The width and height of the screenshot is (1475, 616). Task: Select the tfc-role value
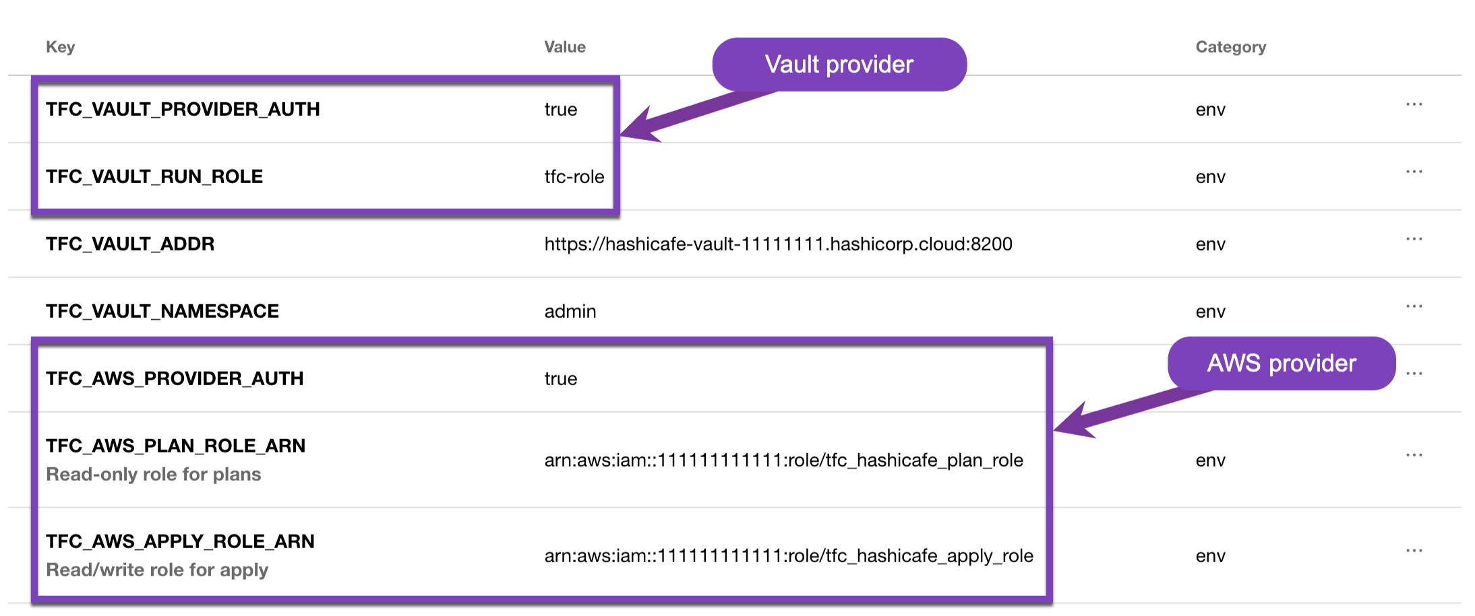tap(574, 177)
